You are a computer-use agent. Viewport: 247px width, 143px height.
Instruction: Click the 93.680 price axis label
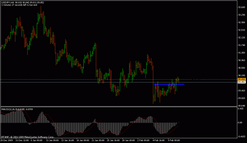[x=241, y=7]
